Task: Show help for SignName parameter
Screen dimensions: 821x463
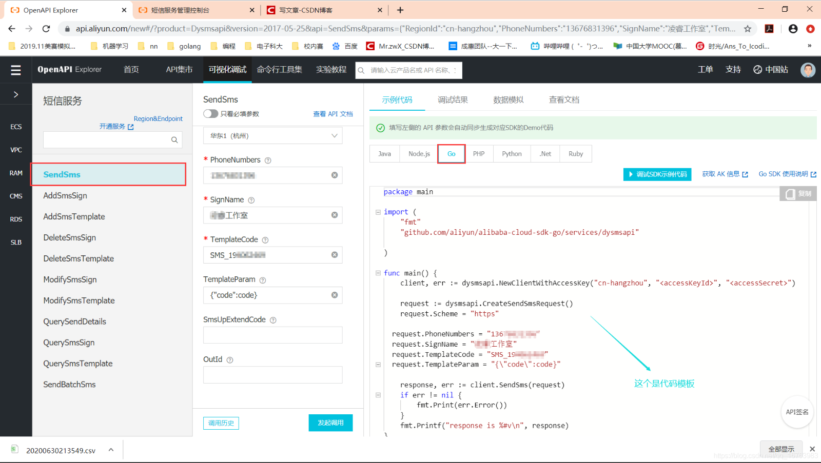Action: (251, 200)
